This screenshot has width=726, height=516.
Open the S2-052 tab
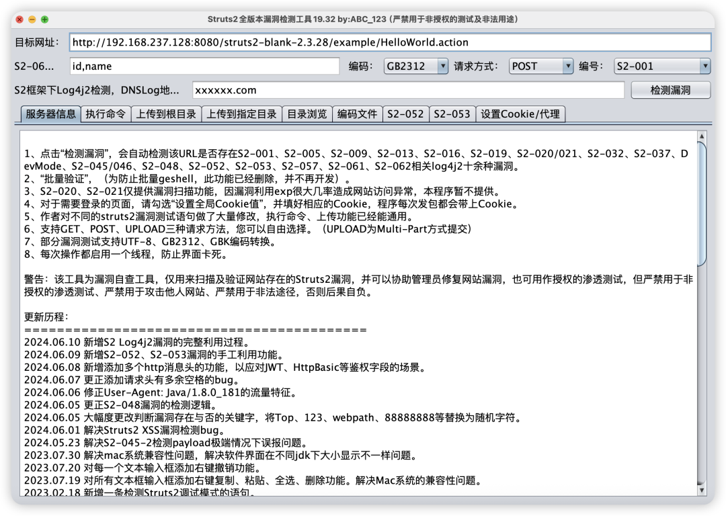[405, 114]
